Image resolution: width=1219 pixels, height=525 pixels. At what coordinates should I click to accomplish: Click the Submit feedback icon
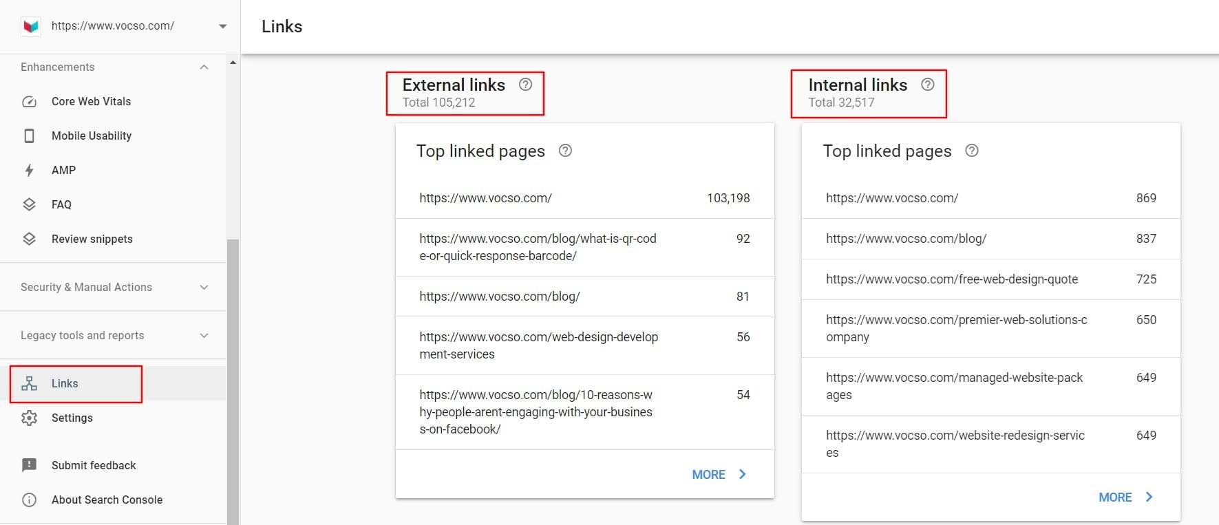pyautogui.click(x=30, y=465)
